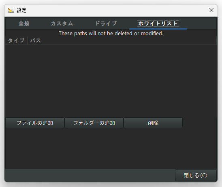Click inside the empty whitelist path list

pyautogui.click(x=111, y=81)
